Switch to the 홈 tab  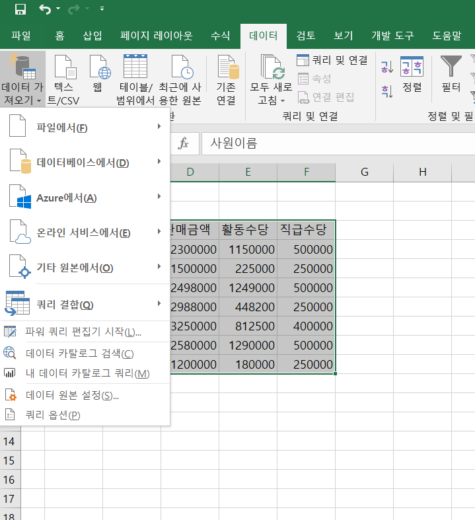(59, 36)
